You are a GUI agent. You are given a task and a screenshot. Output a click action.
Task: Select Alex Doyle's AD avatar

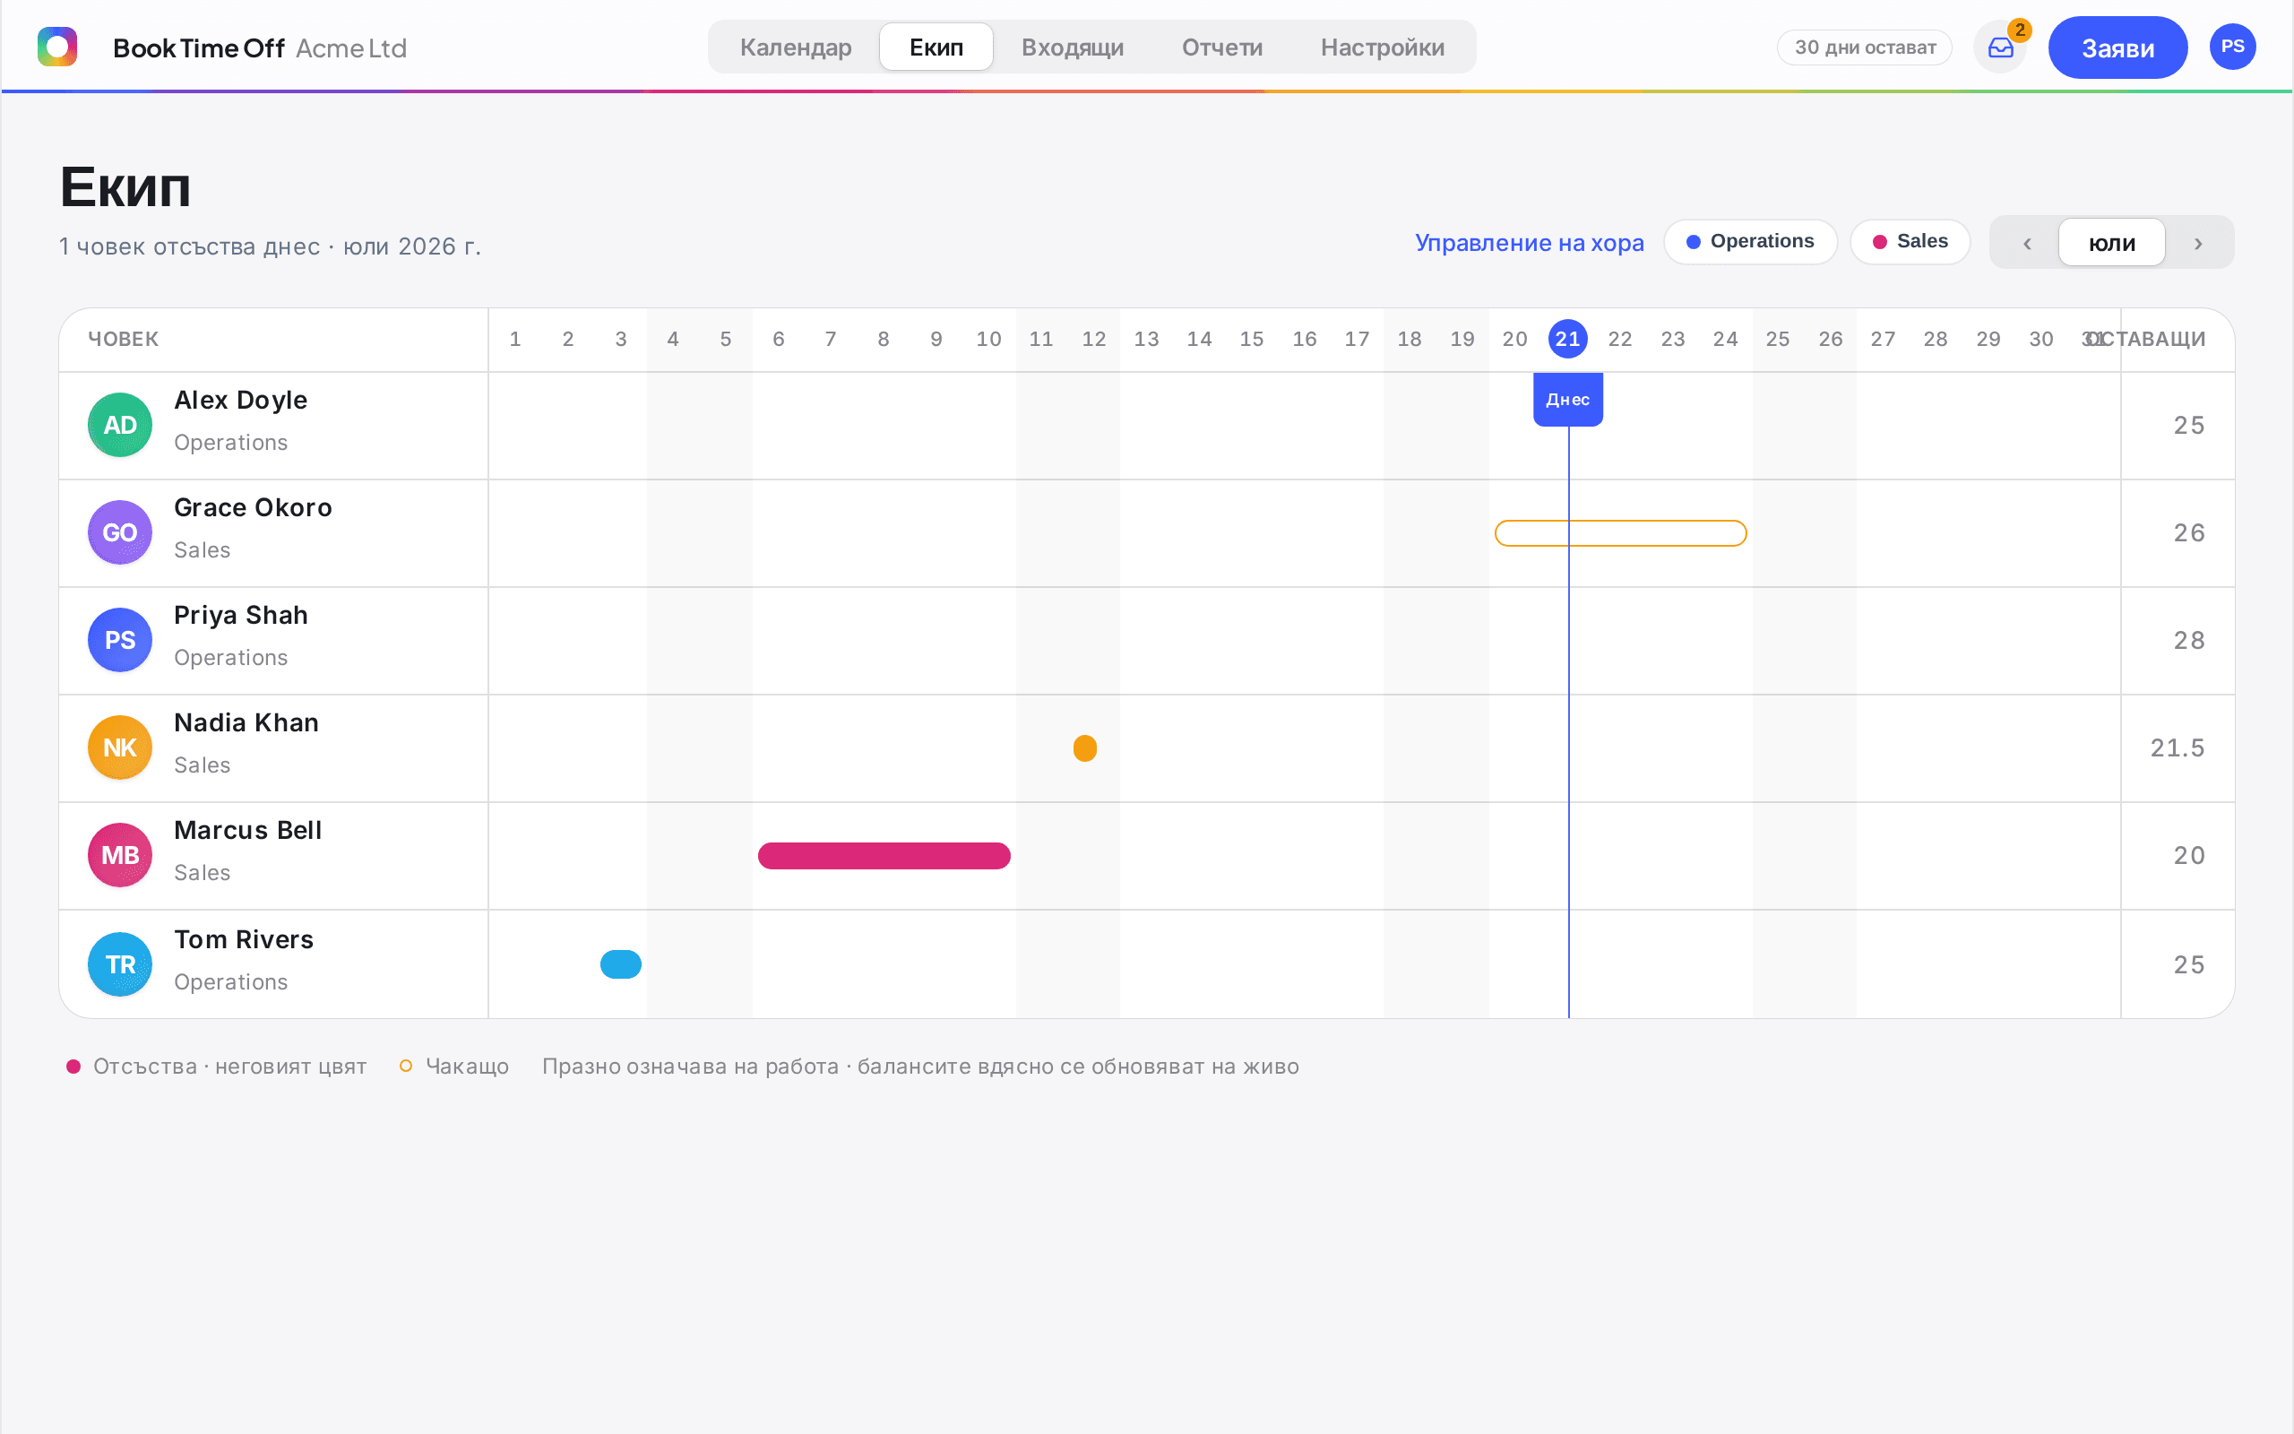[120, 425]
